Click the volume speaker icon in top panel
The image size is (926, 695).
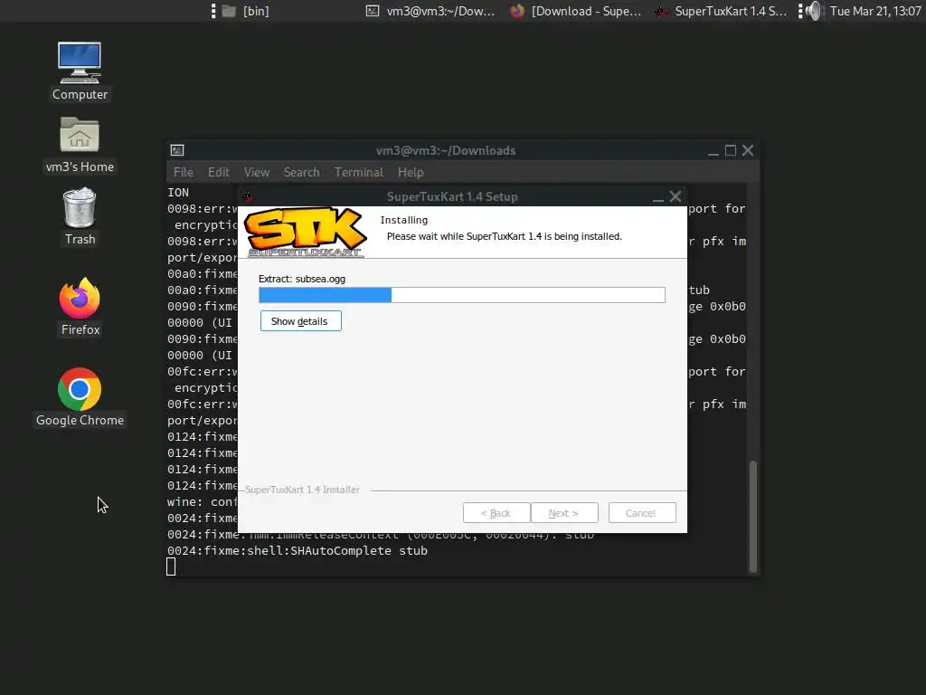click(815, 11)
